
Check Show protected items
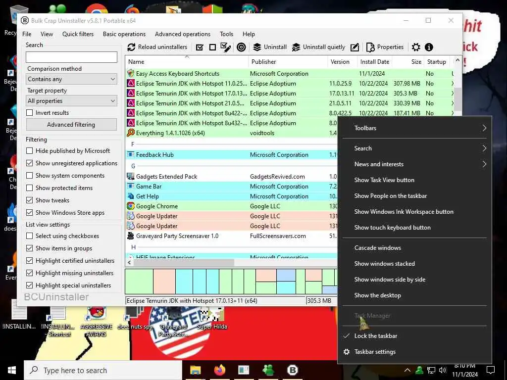pos(29,188)
